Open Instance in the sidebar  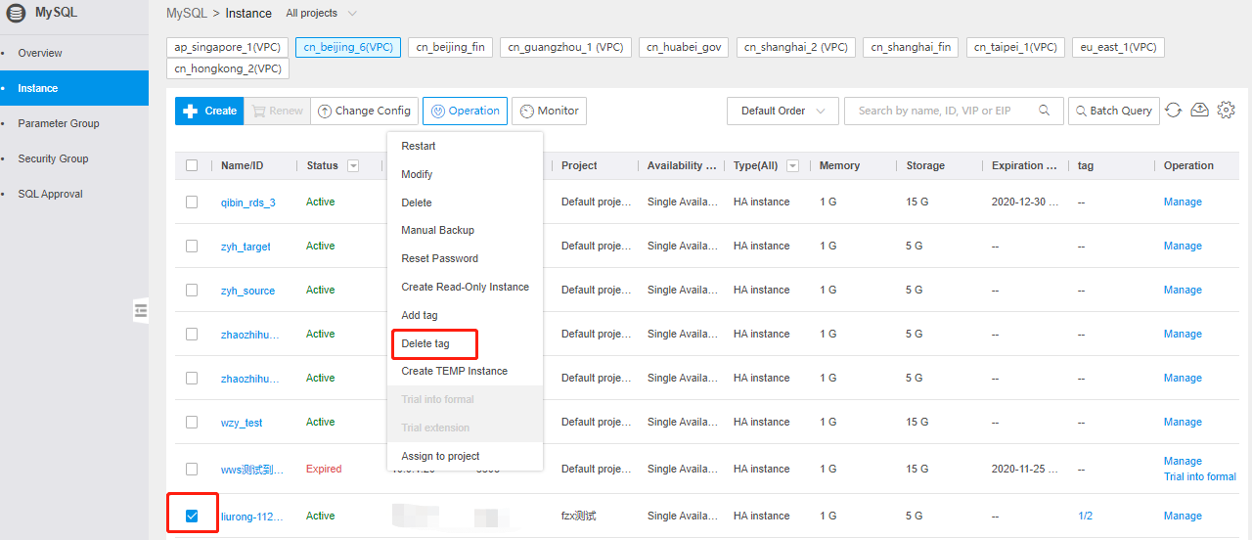[74, 88]
